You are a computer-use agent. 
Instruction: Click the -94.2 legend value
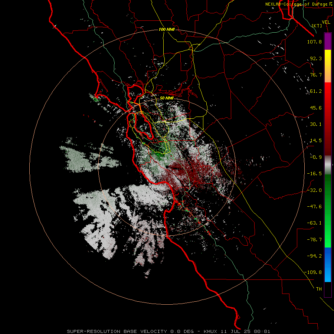point(314,256)
